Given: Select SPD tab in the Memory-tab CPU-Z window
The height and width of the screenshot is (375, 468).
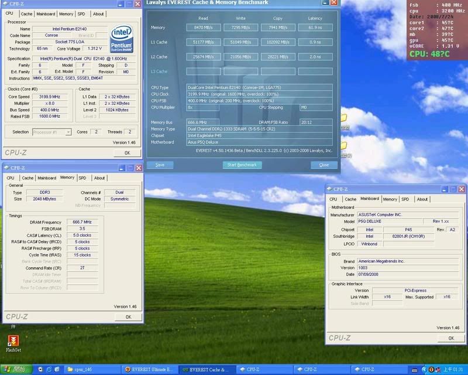Looking at the screenshot, I should [82, 178].
